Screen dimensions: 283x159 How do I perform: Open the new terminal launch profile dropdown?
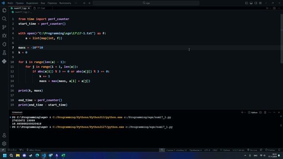(245, 112)
